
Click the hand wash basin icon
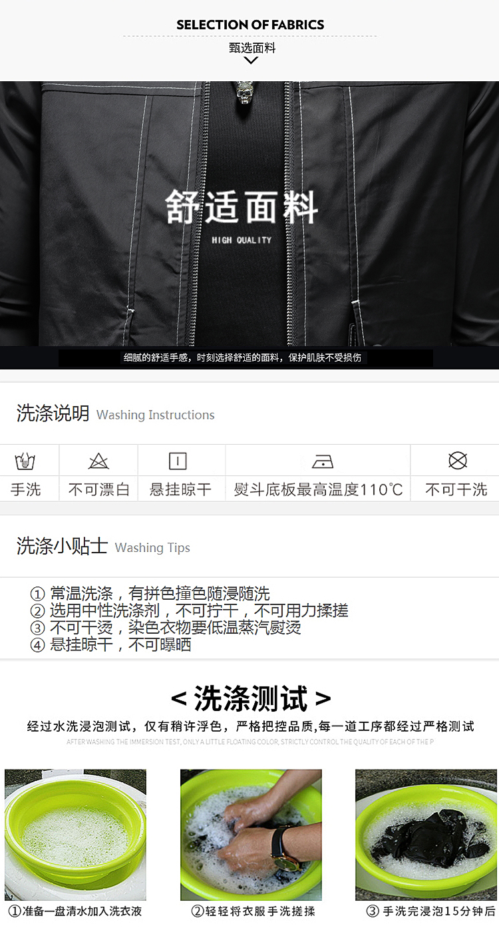tap(25, 461)
